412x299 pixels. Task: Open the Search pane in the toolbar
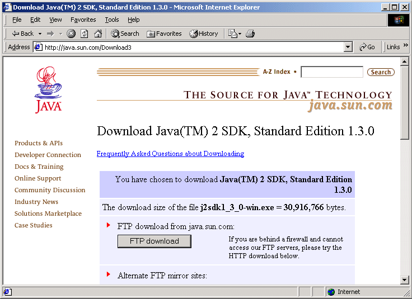[125, 34]
